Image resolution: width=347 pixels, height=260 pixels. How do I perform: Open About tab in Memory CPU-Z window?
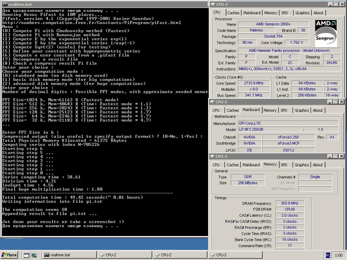[318, 165]
